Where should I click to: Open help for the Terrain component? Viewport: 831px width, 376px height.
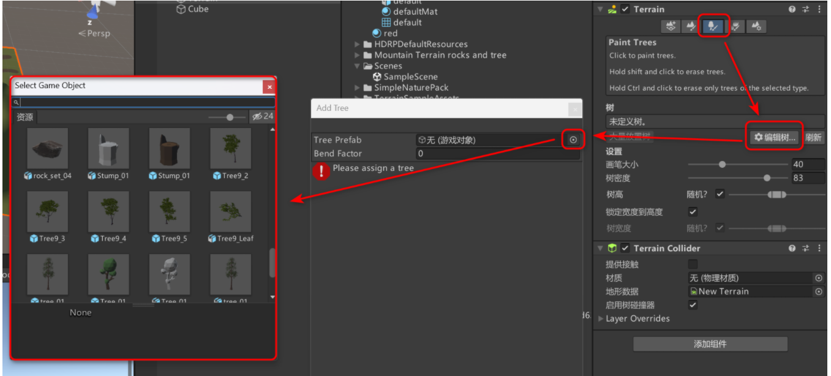point(792,9)
